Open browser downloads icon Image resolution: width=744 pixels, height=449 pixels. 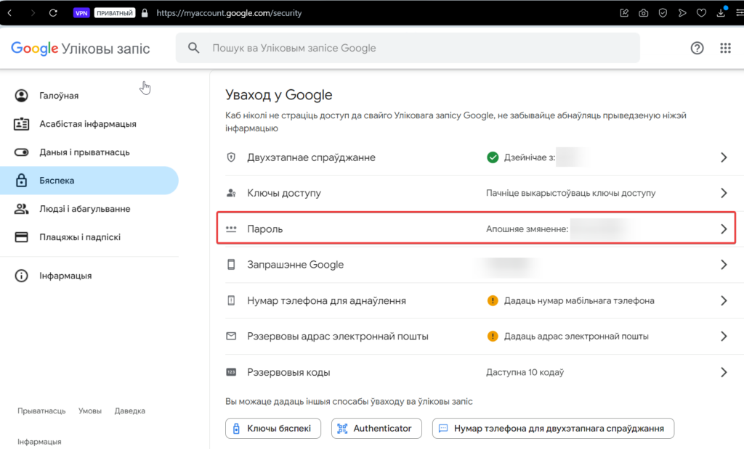[x=721, y=13]
